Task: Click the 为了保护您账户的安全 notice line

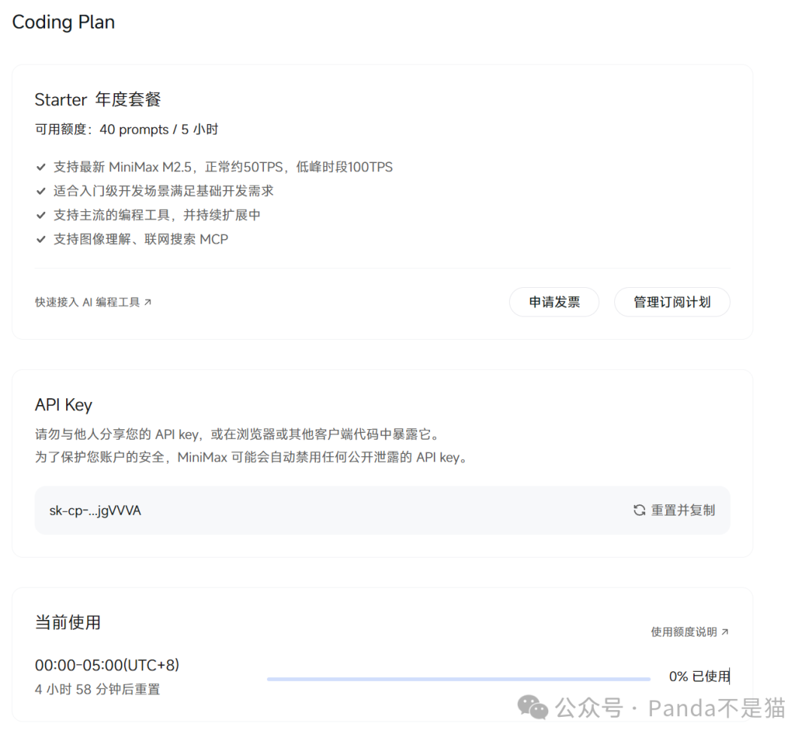Action: [x=252, y=458]
